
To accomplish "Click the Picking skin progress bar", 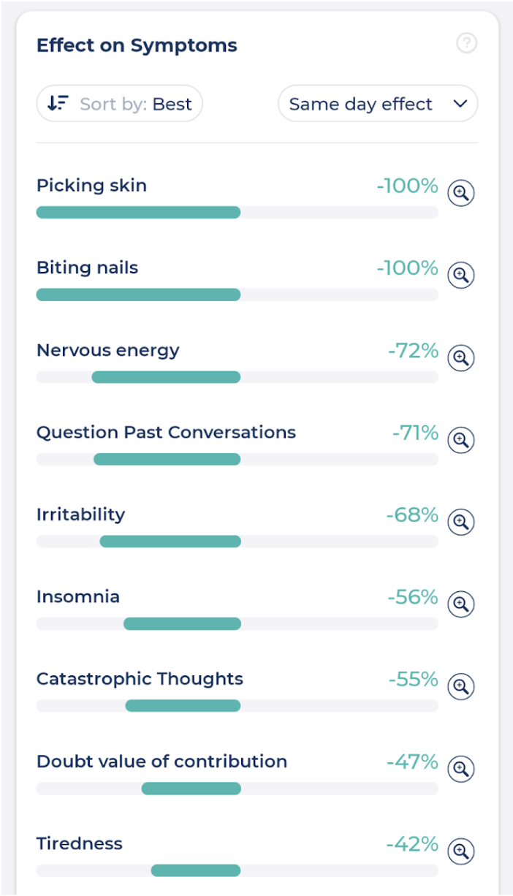I will (138, 213).
